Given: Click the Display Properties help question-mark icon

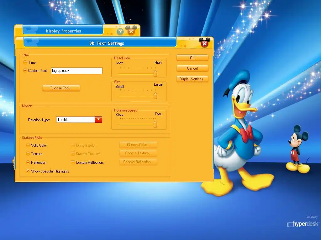Looking at the screenshot, I should (x=120, y=32).
